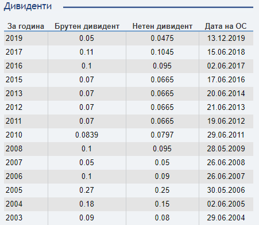Click the 0.11 gross dividend value
This screenshot has width=259, height=225.
pos(87,52)
